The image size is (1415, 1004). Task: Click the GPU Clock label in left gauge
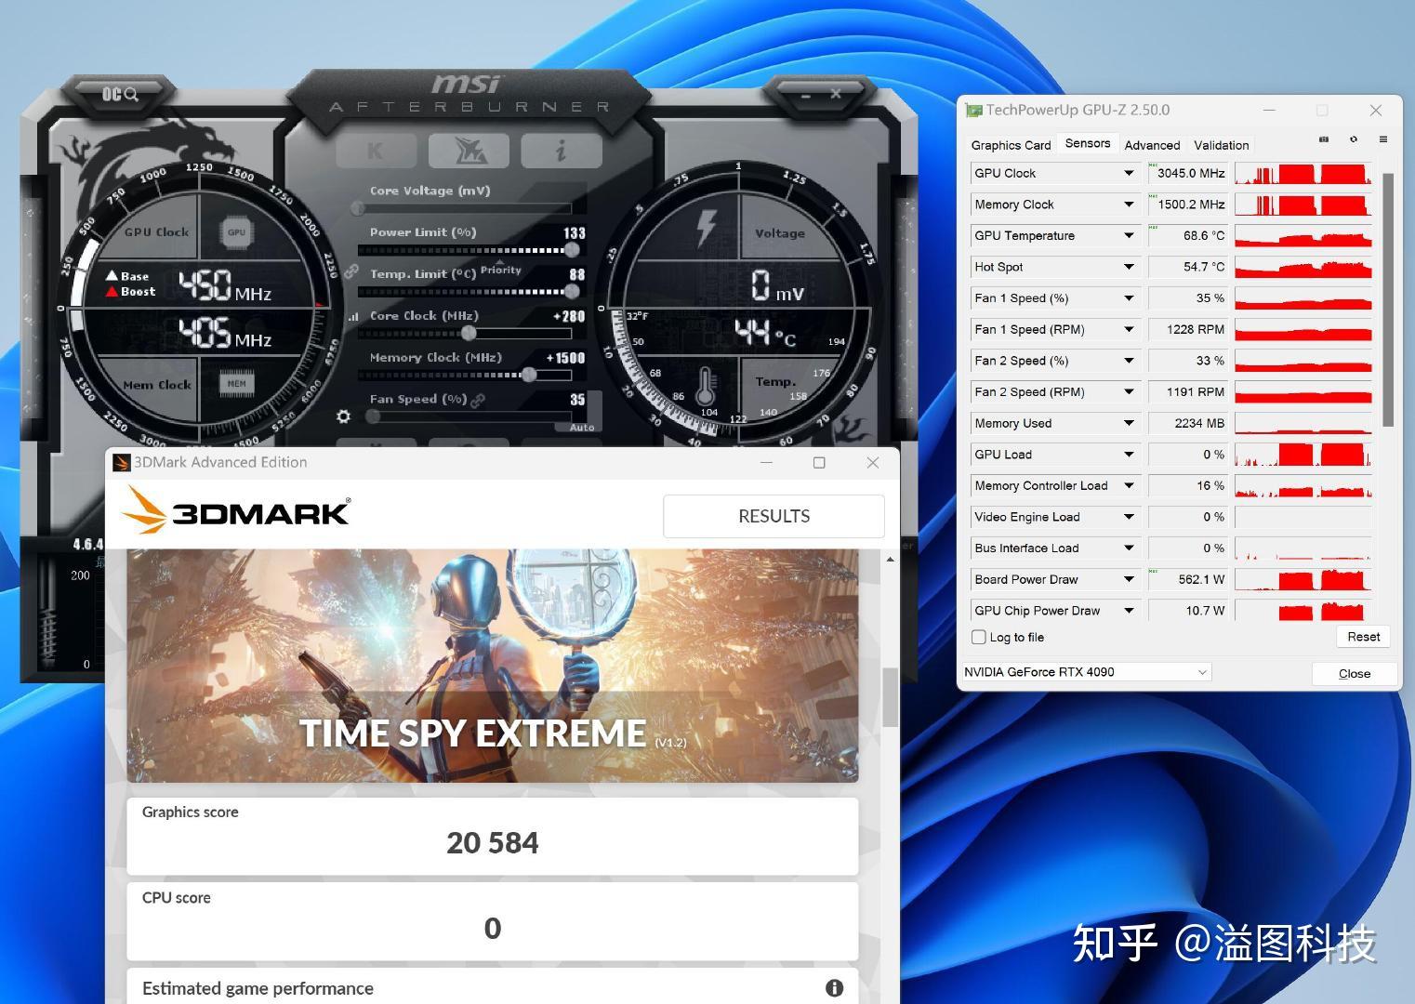[x=156, y=232]
